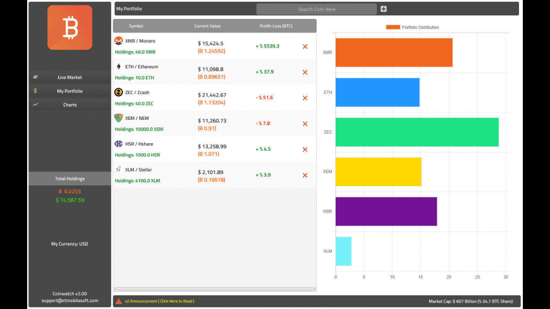Click the $ 21,442.67 value

[x=212, y=95]
